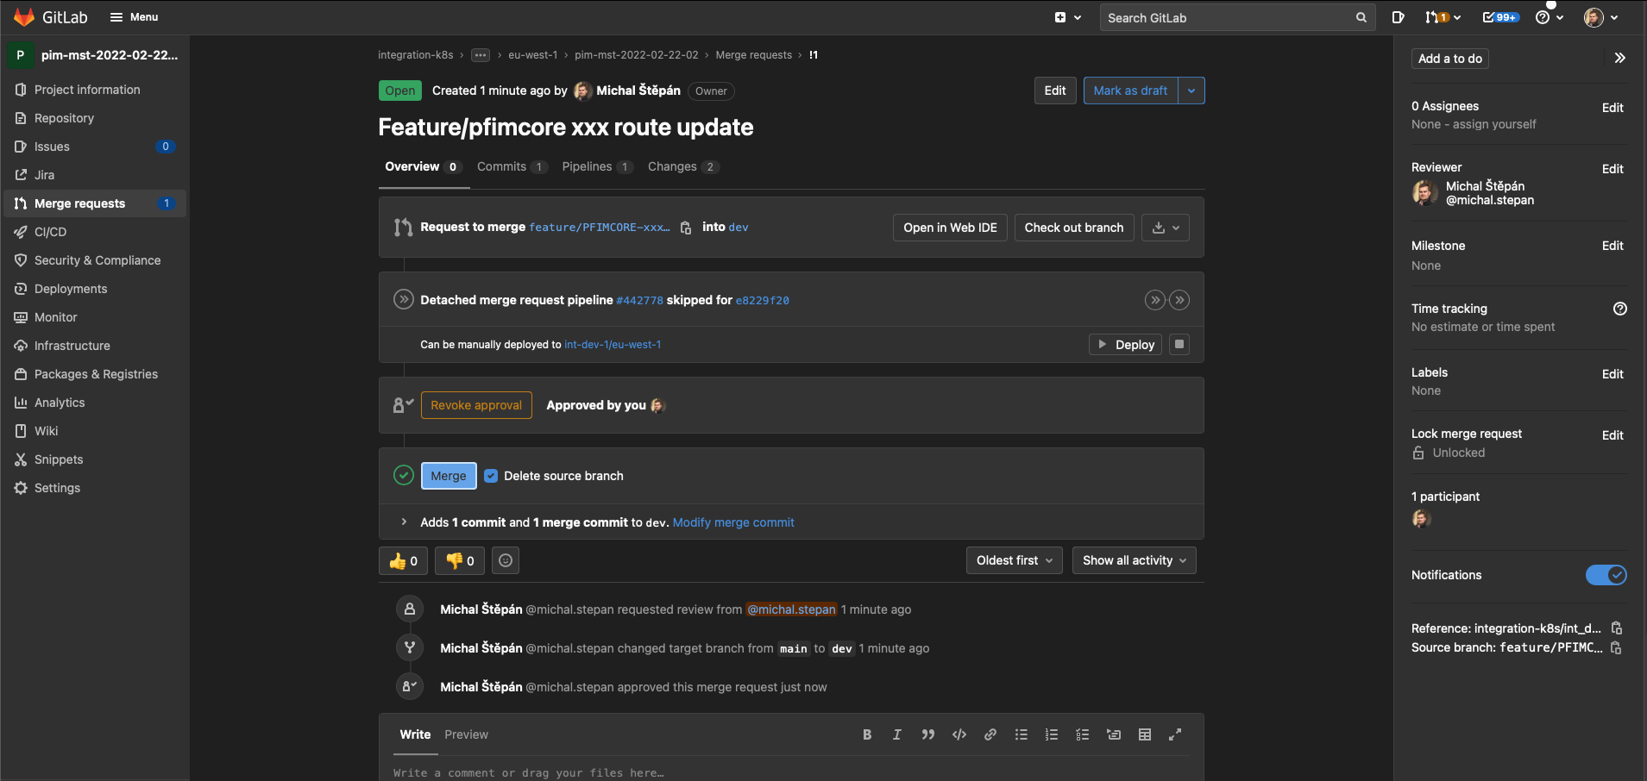Click Modify merge commit link
Viewport: 1647px width, 781px height.
(733, 522)
